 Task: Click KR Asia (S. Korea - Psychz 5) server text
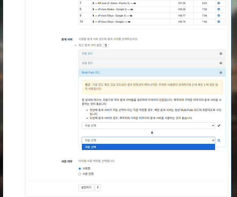point(114,3)
